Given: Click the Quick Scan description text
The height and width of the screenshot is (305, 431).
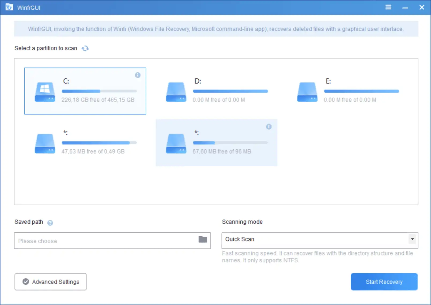Looking at the screenshot, I should [x=317, y=257].
